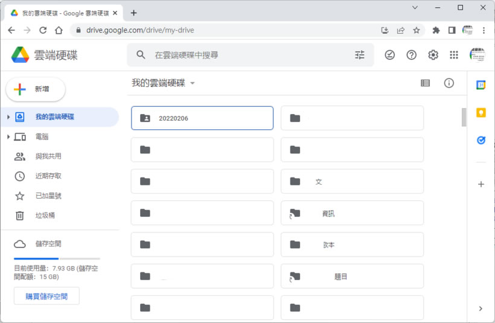Image resolution: width=495 pixels, height=323 pixels.
Task: Open Google Tasks in the side panel
Action: pyautogui.click(x=481, y=140)
